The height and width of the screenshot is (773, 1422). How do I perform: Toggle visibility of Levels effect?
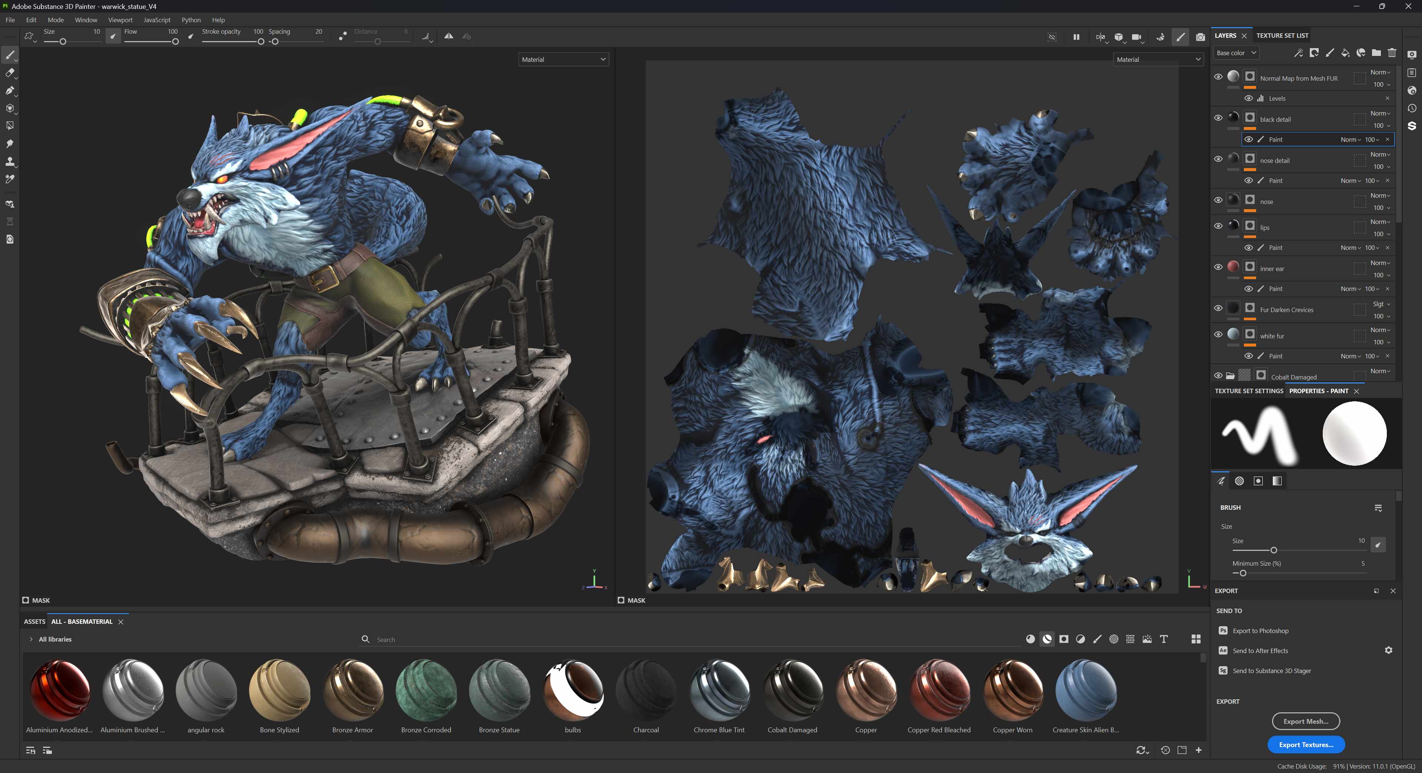[1248, 98]
